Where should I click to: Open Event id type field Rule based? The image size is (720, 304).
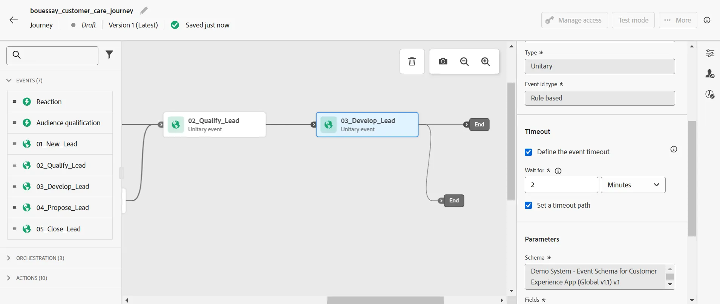600,98
